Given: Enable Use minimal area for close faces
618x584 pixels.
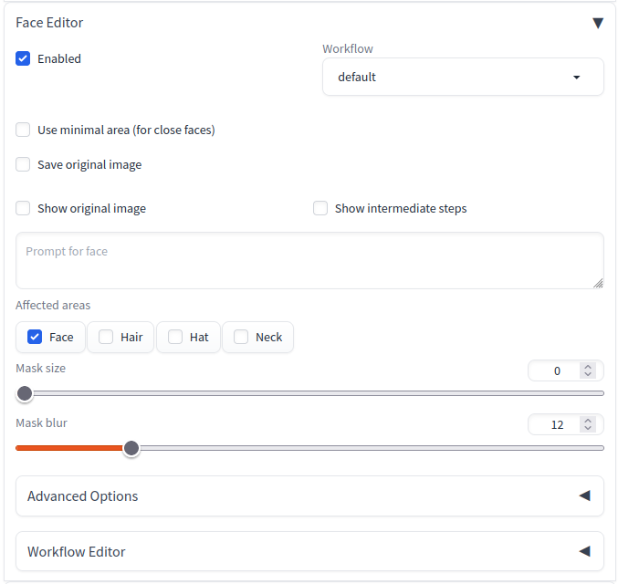Looking at the screenshot, I should tap(23, 130).
